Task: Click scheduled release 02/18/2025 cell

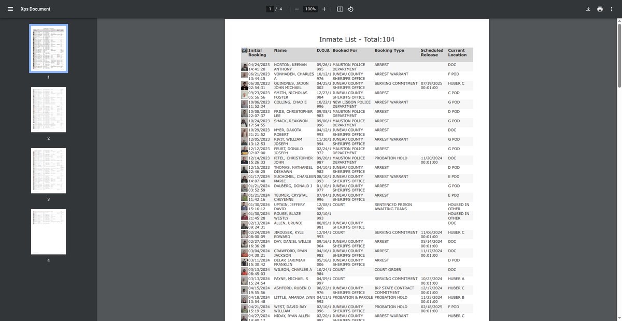Action: (431, 309)
